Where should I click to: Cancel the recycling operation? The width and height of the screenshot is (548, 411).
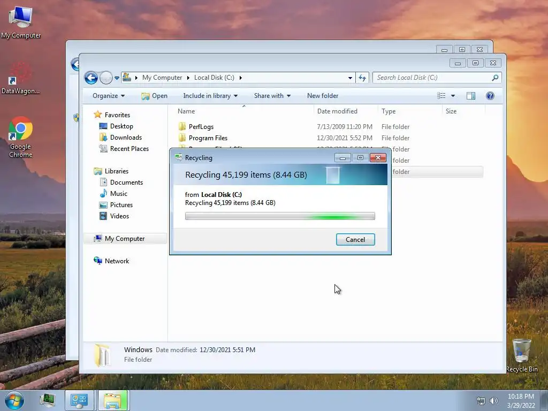[355, 239]
